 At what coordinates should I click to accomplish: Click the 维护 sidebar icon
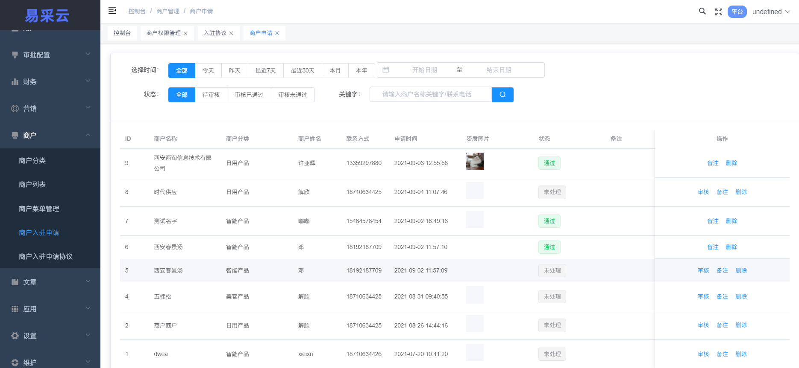point(15,362)
